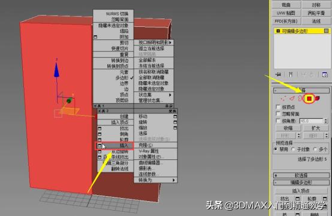Screen dimensions: 332x216
Task: Click Pin Stack icon below modifier list
Action: pos(279,75)
